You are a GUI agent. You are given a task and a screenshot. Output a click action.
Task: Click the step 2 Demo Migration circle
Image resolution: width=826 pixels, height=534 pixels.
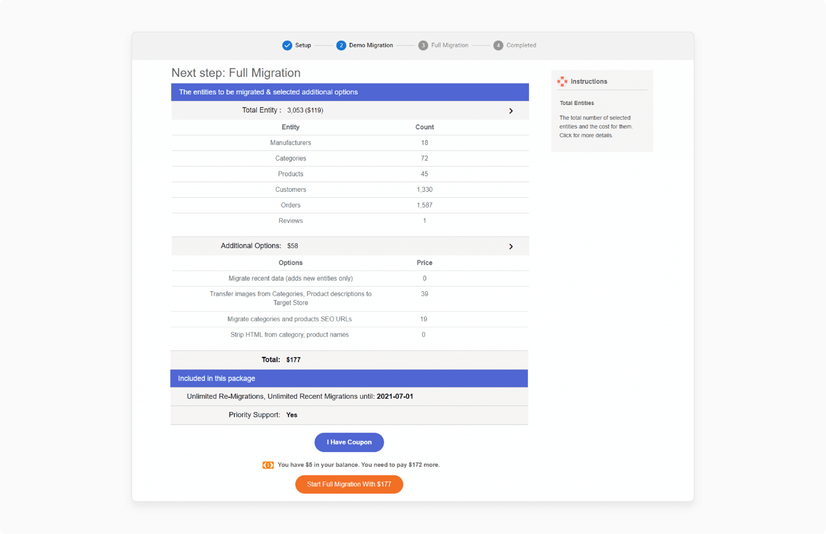click(x=341, y=45)
